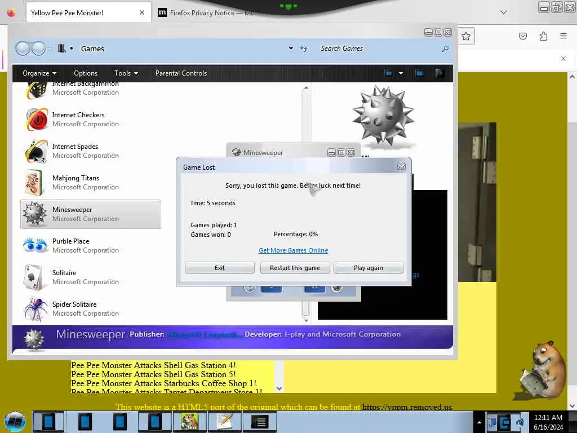Click scroll down arrow of attack list
The height and width of the screenshot is (433, 577).
(x=279, y=388)
